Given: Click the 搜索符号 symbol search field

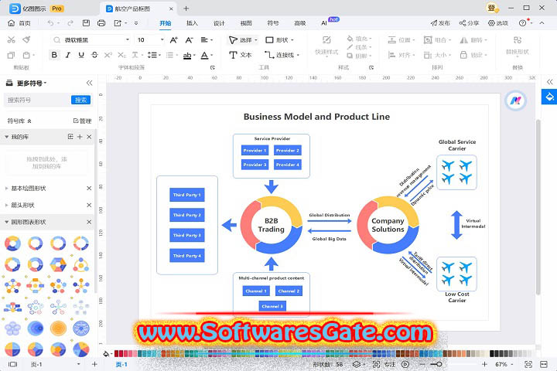Looking at the screenshot, I should tap(37, 100).
